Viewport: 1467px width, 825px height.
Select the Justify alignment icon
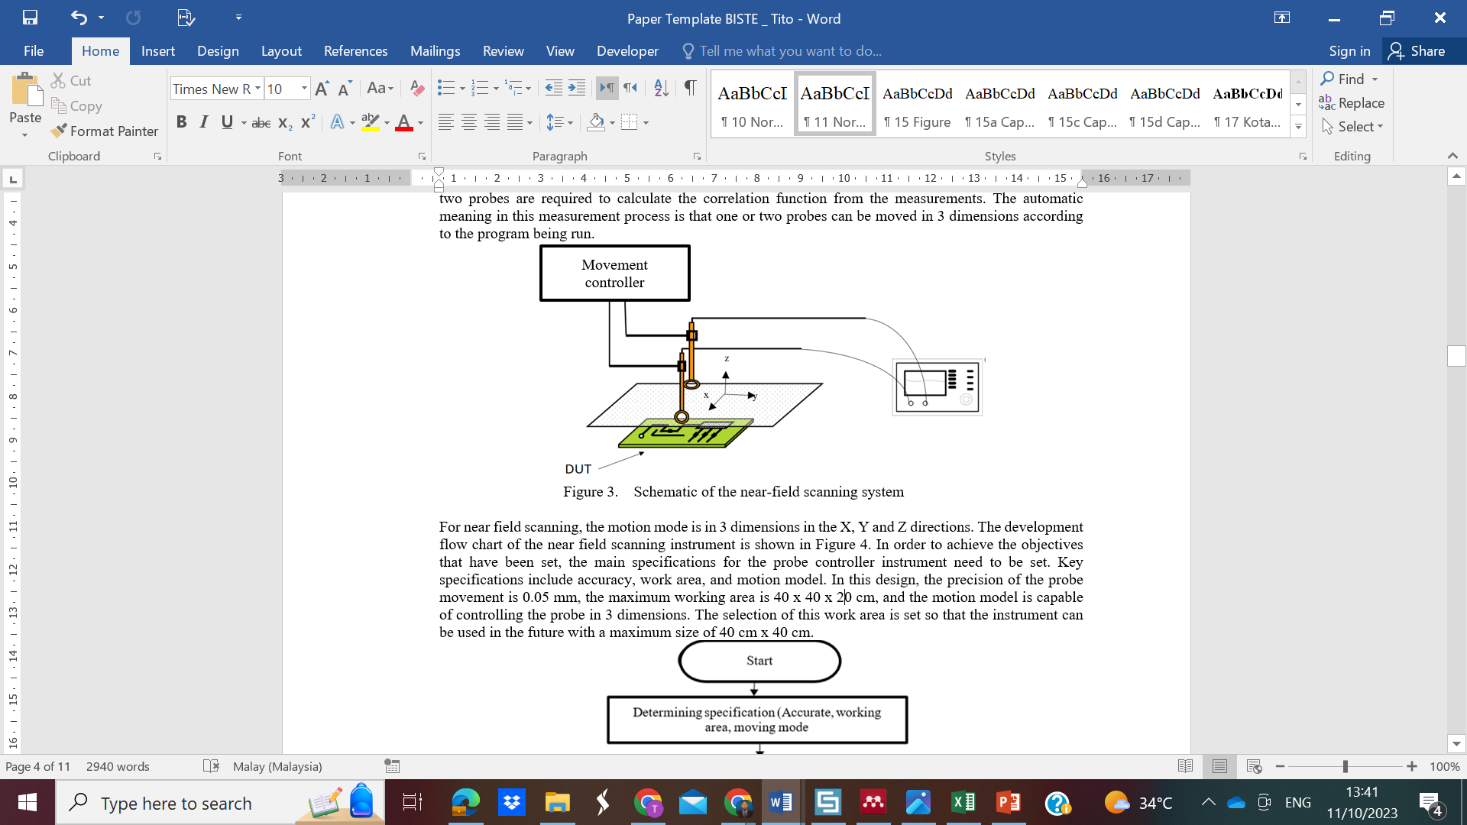pyautogui.click(x=516, y=122)
